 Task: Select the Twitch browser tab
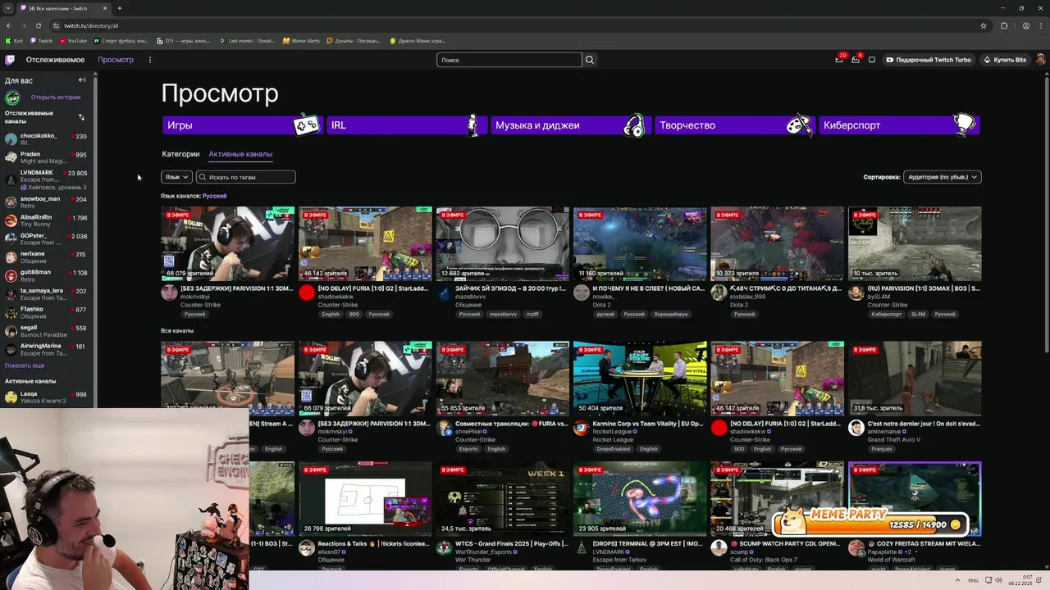[63, 8]
